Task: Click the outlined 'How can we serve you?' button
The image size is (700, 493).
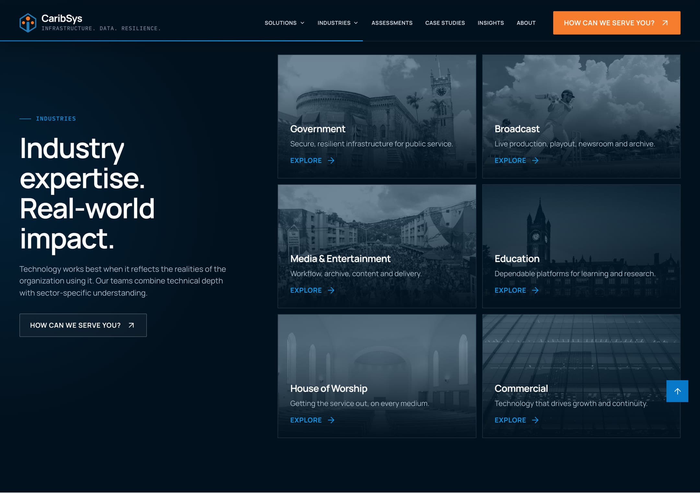Action: coord(83,325)
